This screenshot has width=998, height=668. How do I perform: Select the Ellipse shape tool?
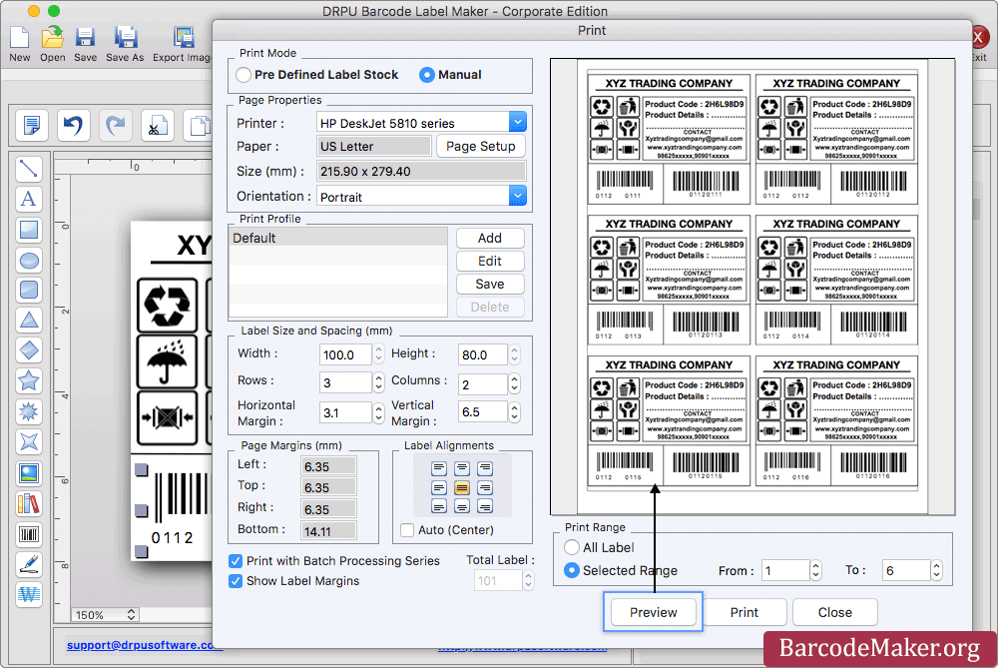[x=29, y=260]
